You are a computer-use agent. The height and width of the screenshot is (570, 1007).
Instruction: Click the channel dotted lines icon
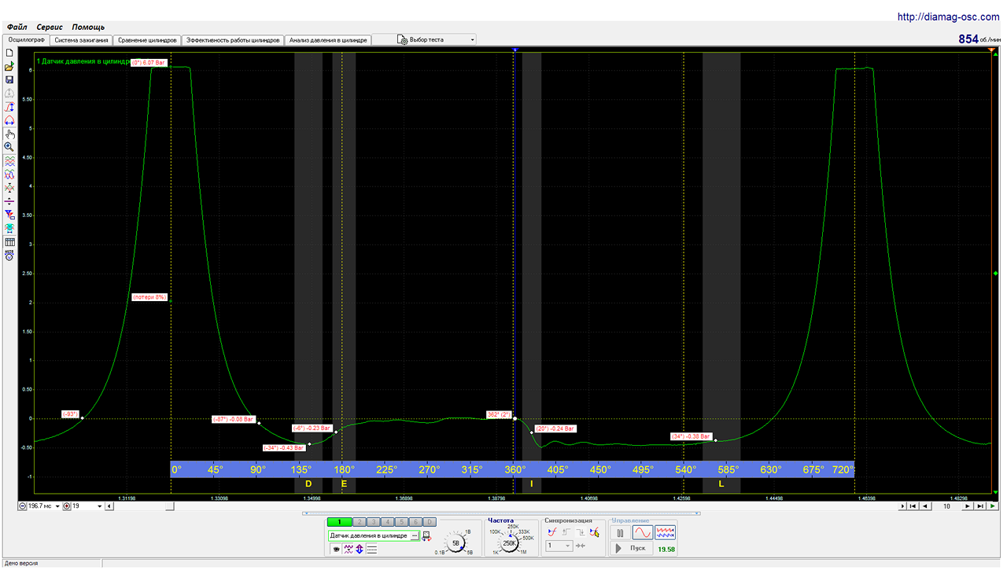[x=371, y=549]
